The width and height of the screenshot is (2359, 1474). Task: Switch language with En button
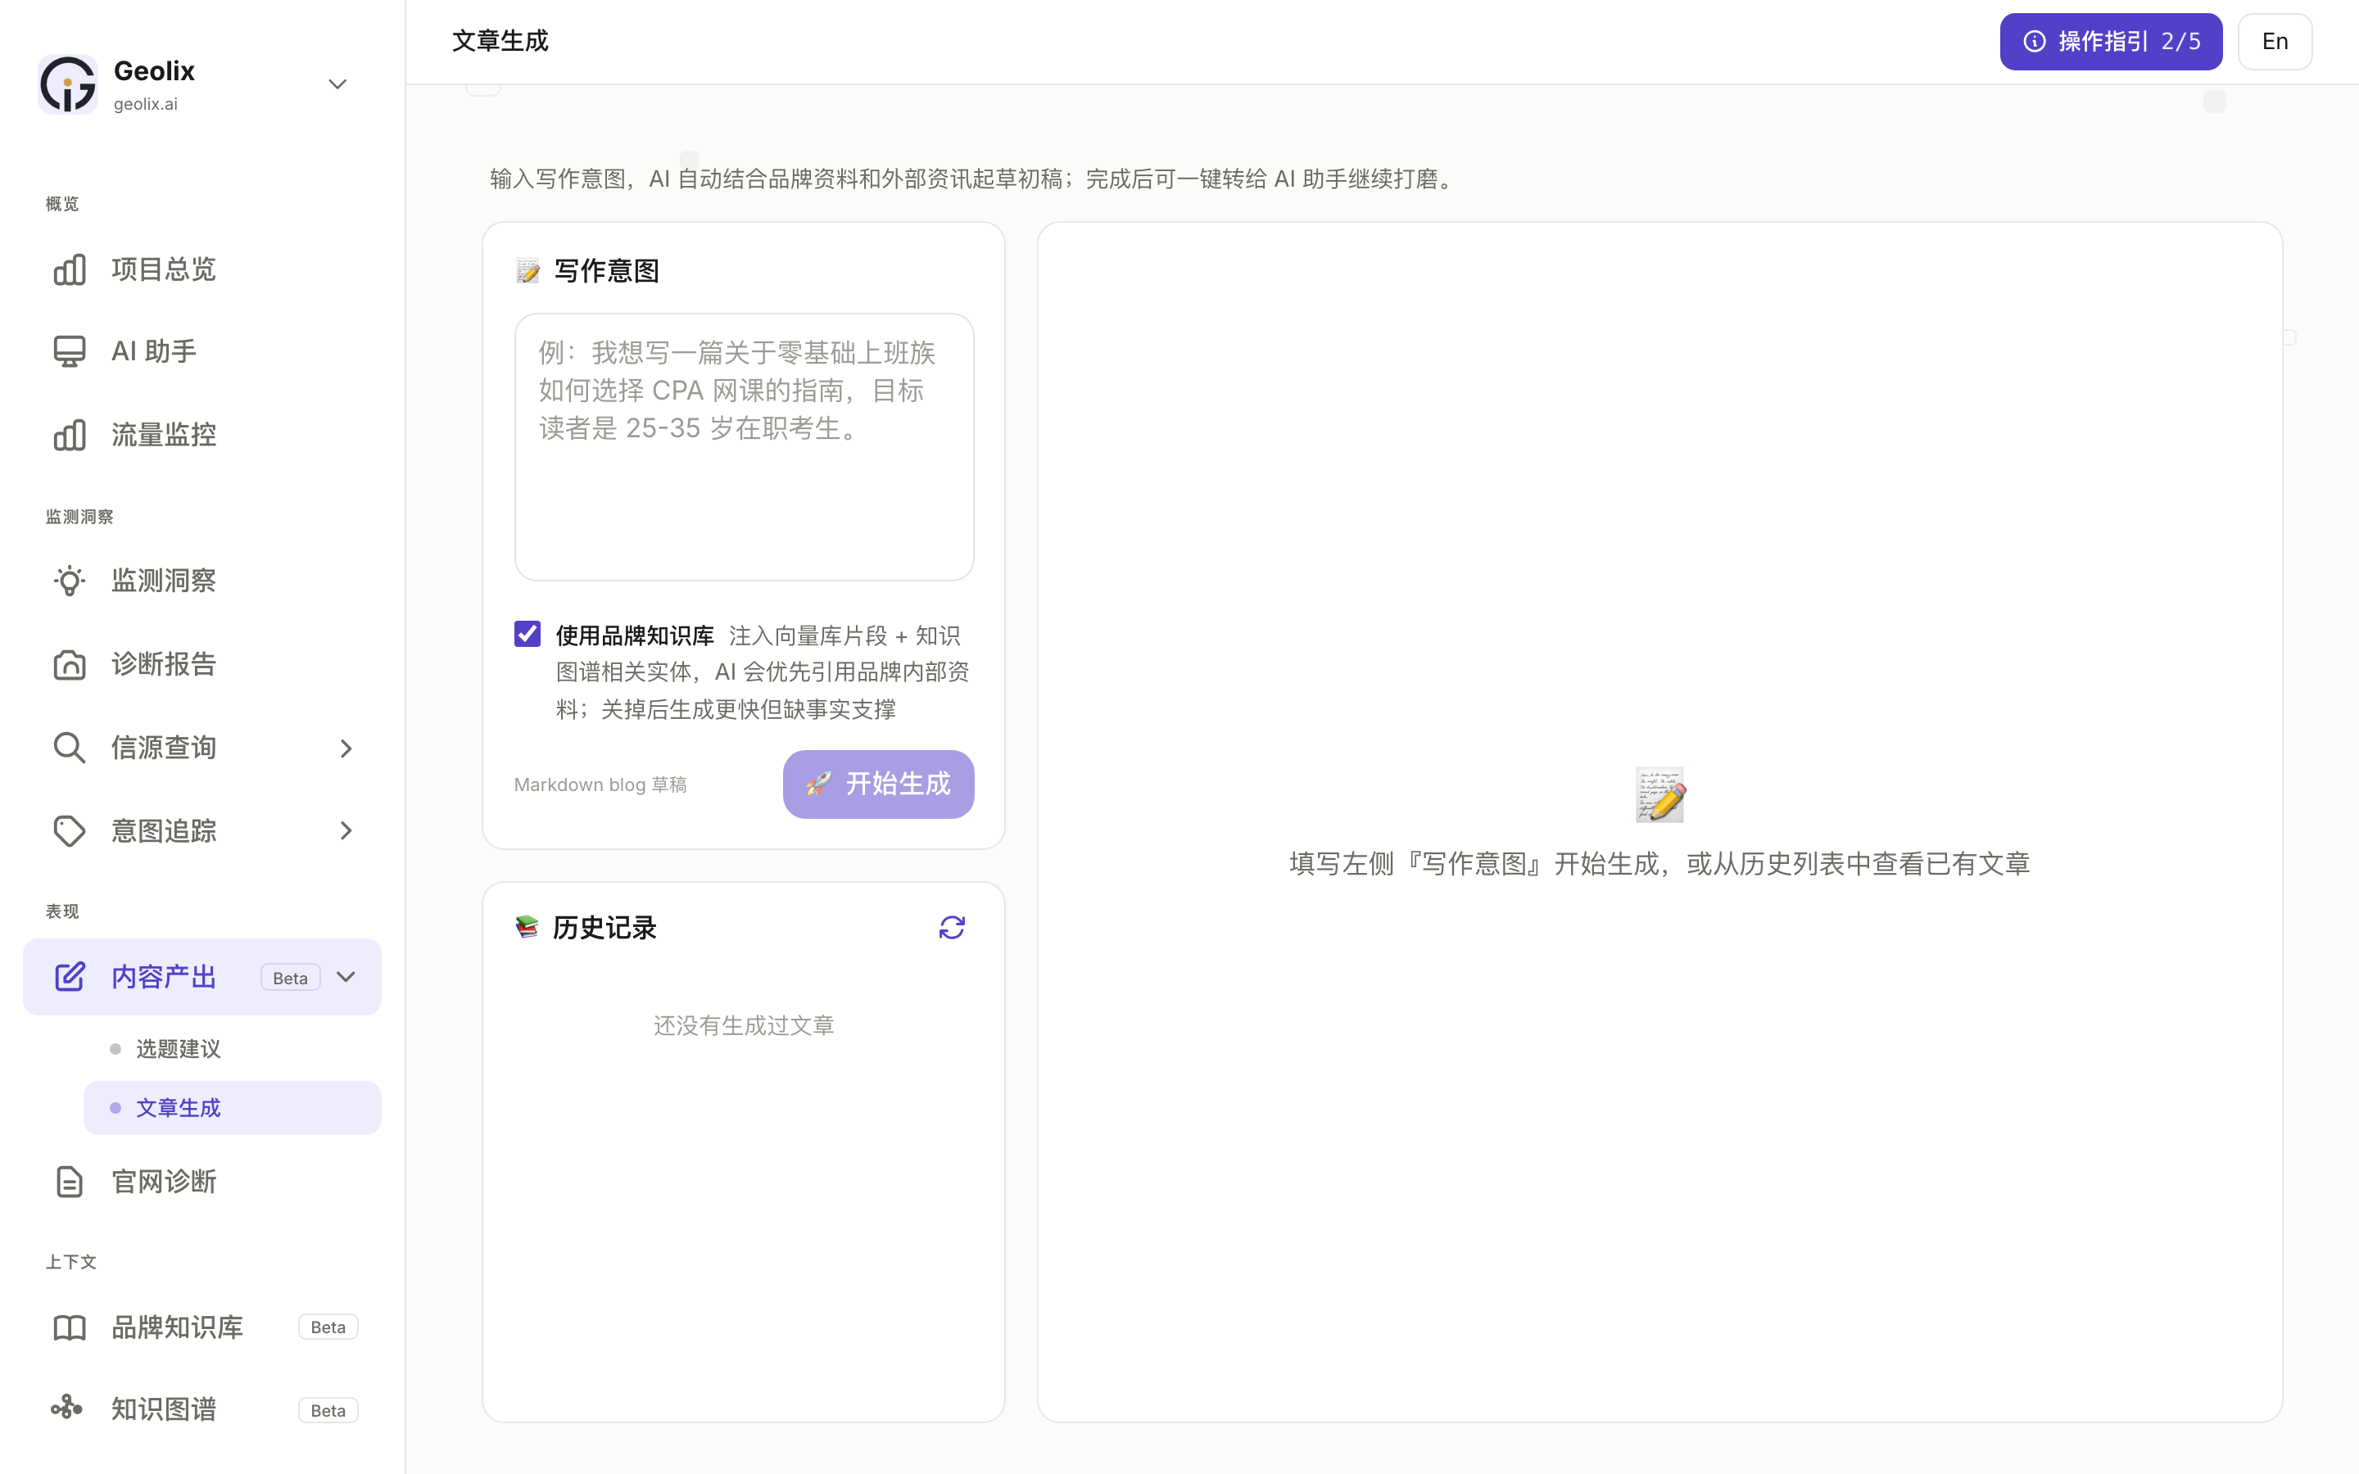click(x=2275, y=41)
